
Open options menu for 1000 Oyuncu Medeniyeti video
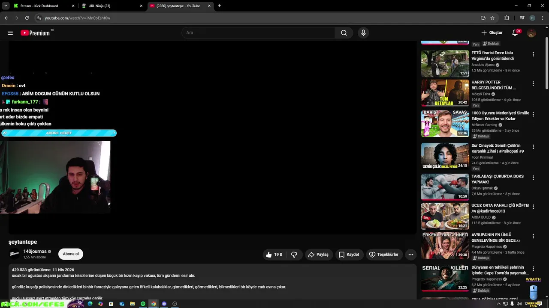click(533, 114)
